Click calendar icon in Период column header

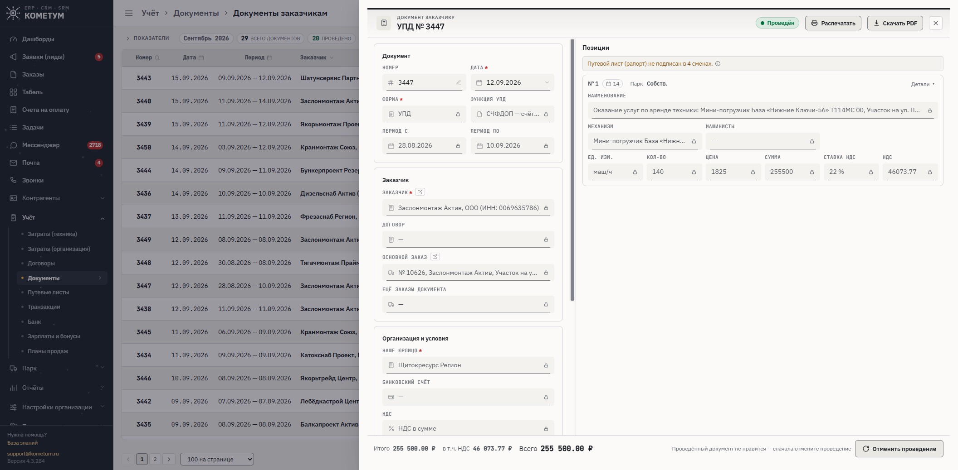tap(270, 58)
